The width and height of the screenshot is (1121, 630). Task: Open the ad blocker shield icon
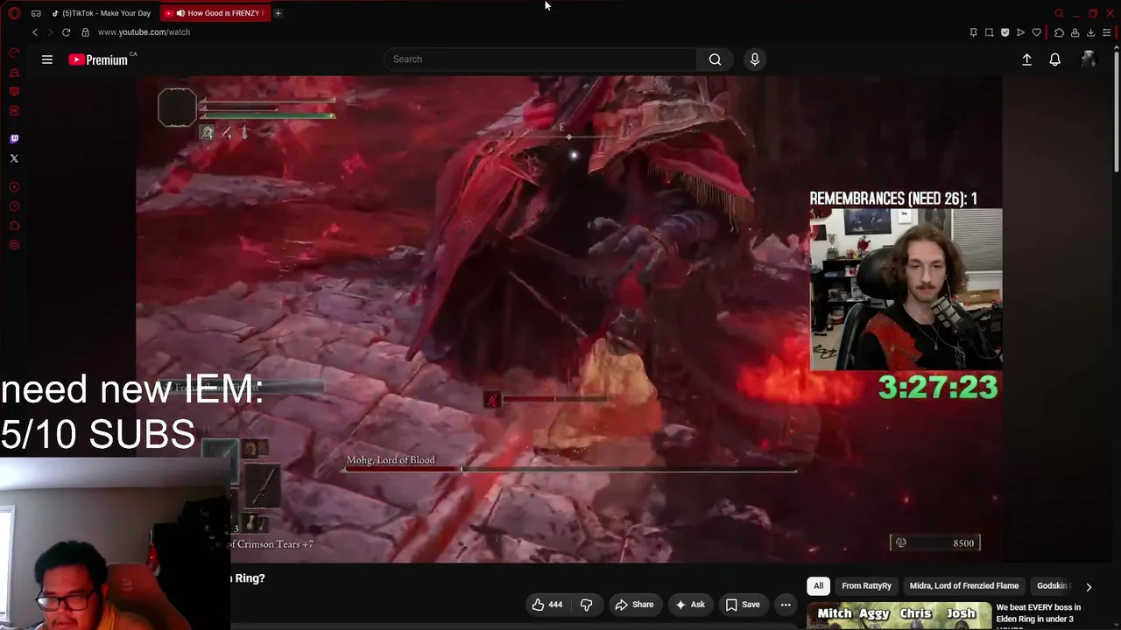[x=1005, y=32]
